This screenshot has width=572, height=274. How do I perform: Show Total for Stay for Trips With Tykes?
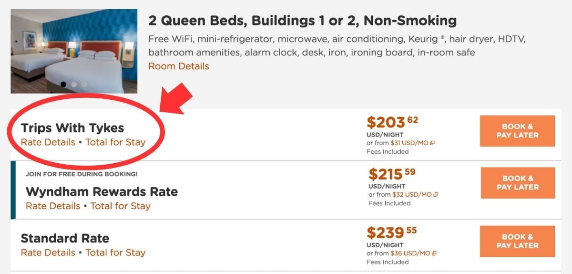pos(115,142)
